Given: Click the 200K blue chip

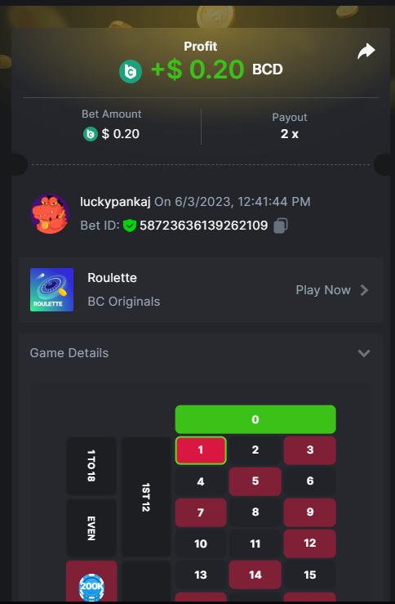Looking at the screenshot, I should point(91,587).
